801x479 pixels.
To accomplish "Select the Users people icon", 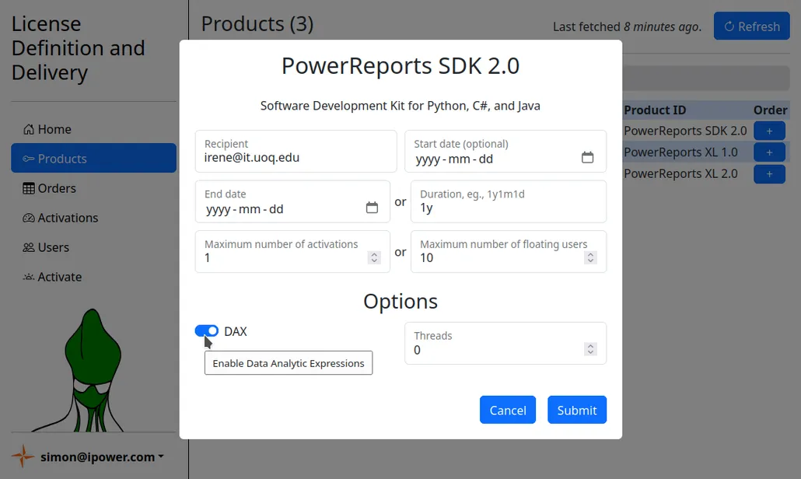I will click(30, 247).
